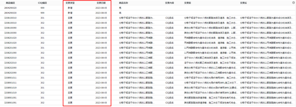Click 3208901091 in the CIQ 302 row
This screenshot has width=296, height=107.
(10, 103)
